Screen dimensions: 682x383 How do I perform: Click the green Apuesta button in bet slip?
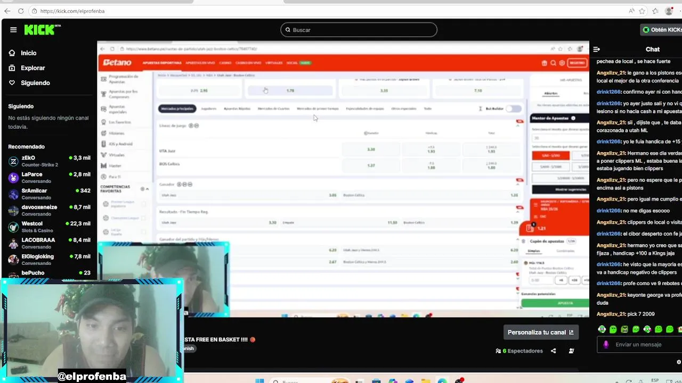[x=555, y=303]
